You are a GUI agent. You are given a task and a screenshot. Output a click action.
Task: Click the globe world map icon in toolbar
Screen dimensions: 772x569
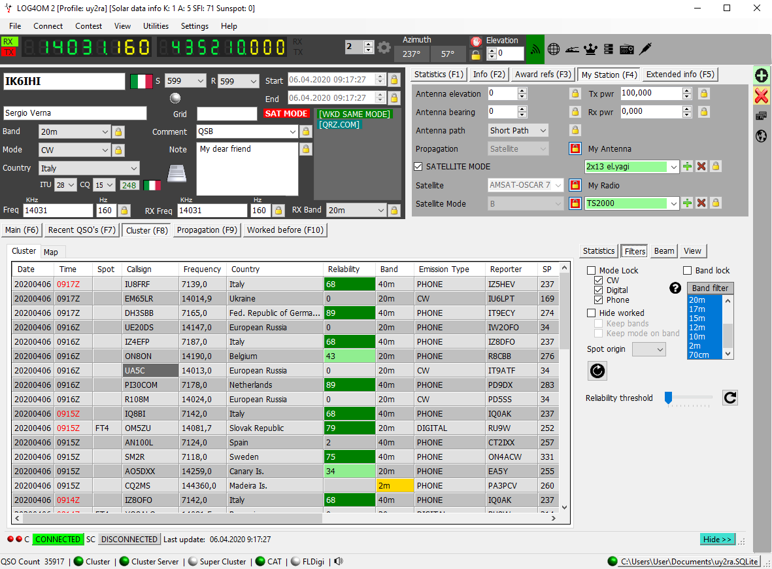[x=553, y=48]
